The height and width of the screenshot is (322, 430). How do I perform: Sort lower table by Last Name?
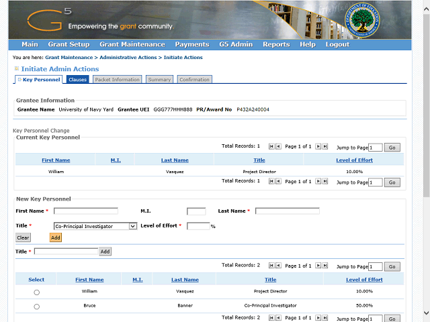185,280
